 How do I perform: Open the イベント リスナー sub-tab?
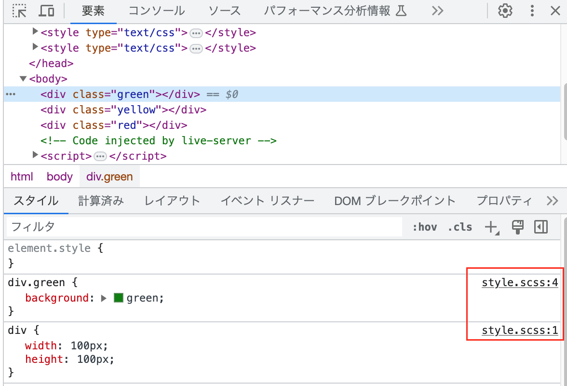click(x=267, y=201)
